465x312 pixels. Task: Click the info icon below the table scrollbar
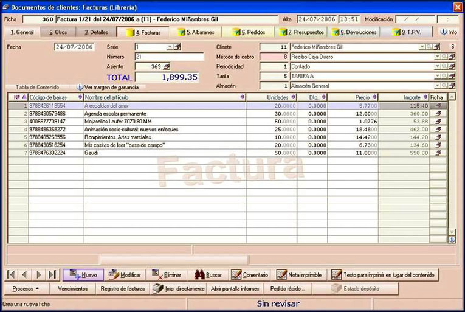click(452, 239)
